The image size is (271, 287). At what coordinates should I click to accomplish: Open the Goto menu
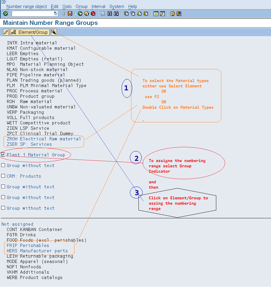67,6
